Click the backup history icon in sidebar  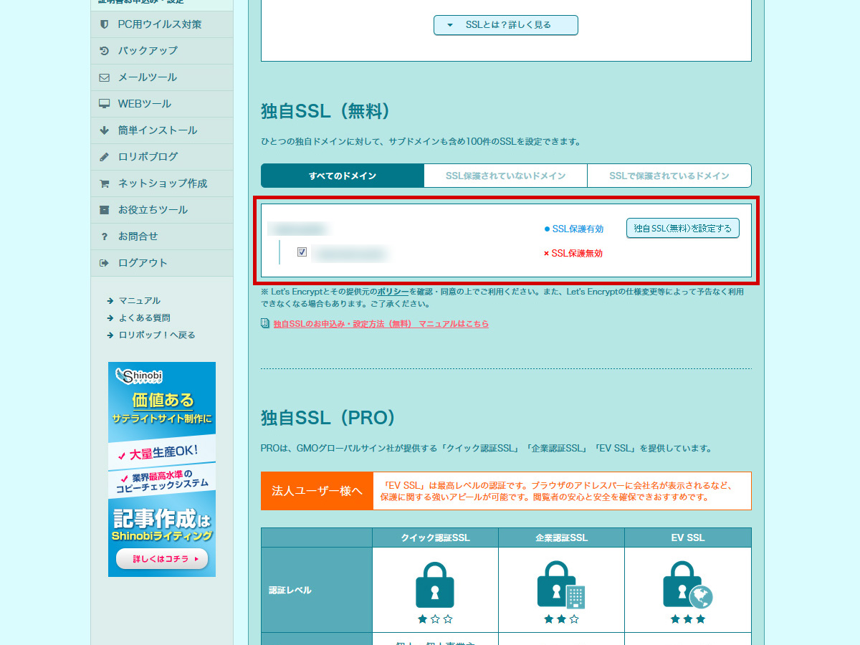105,51
